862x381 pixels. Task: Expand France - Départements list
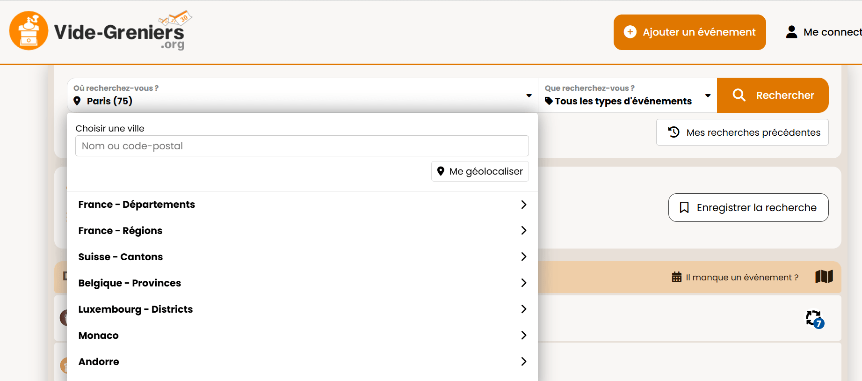pyautogui.click(x=302, y=205)
